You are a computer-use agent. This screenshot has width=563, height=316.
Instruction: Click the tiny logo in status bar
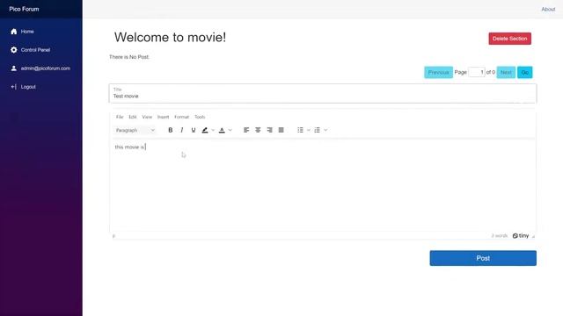pyautogui.click(x=521, y=235)
